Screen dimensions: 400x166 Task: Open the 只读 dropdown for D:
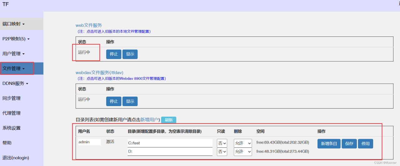(222, 152)
